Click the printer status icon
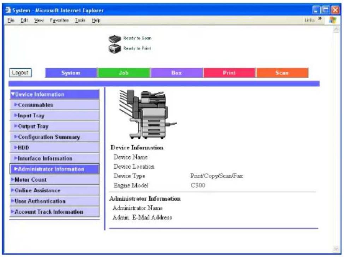Screen dimensions: 344x257 (x=114, y=48)
